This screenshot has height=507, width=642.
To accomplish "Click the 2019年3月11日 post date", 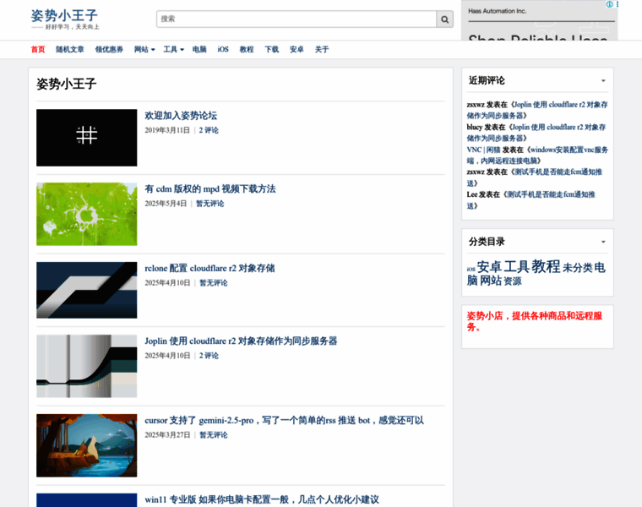I will coord(167,130).
